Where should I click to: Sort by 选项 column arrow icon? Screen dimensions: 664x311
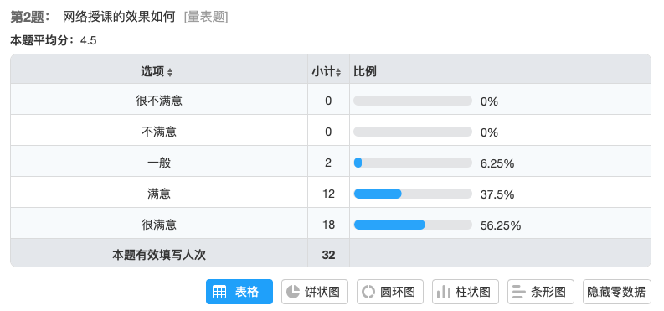coord(170,72)
